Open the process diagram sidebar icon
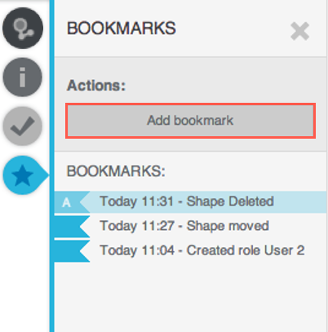This screenshot has width=328, height=332. [23, 28]
